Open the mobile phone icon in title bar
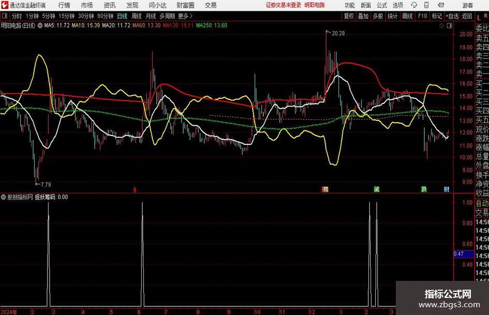Screen dimensions: 489x315 [426, 5]
